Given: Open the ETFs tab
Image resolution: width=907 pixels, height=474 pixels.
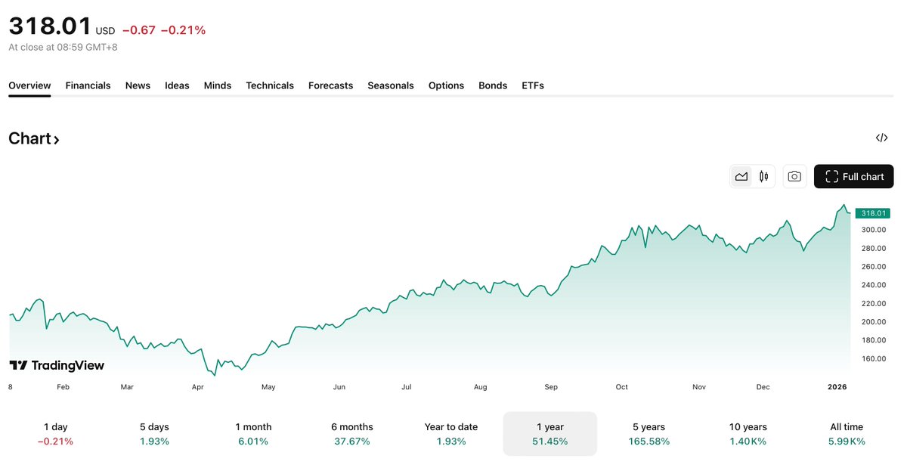Looking at the screenshot, I should pyautogui.click(x=533, y=85).
